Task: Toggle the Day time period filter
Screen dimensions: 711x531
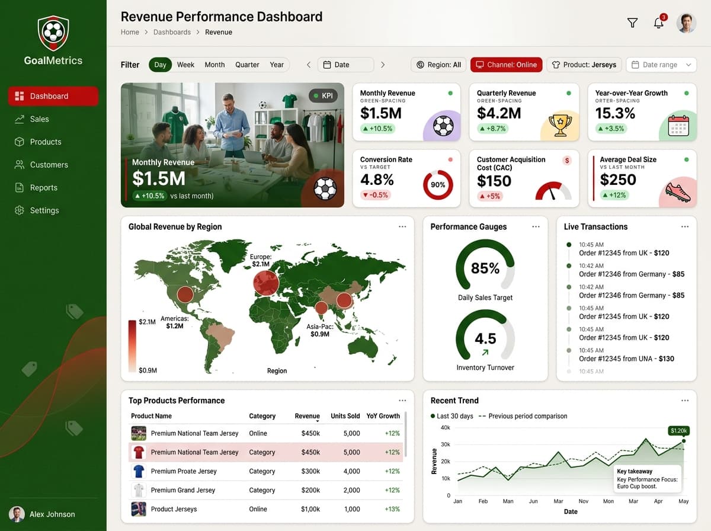Action: [x=160, y=65]
